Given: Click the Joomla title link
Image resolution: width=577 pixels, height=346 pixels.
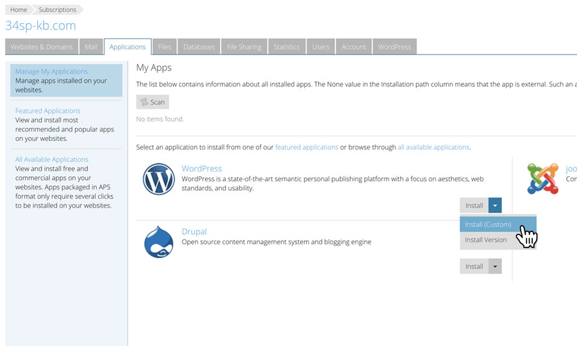Looking at the screenshot, I should 571,169.
